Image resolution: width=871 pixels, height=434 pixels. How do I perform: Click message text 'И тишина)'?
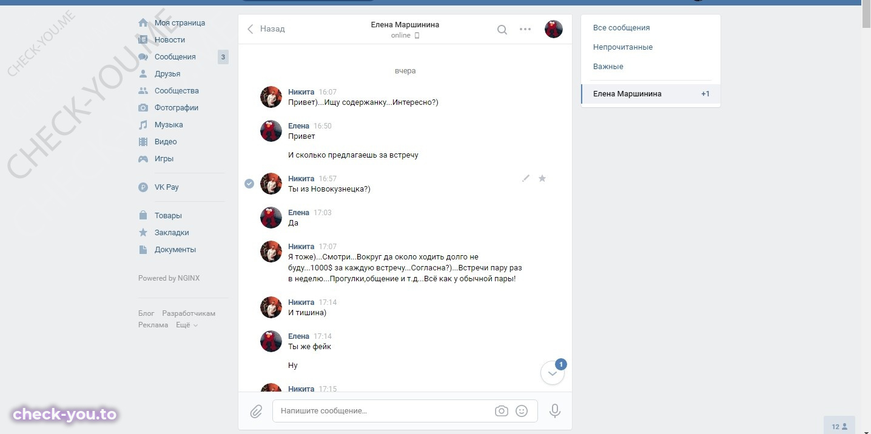click(307, 313)
